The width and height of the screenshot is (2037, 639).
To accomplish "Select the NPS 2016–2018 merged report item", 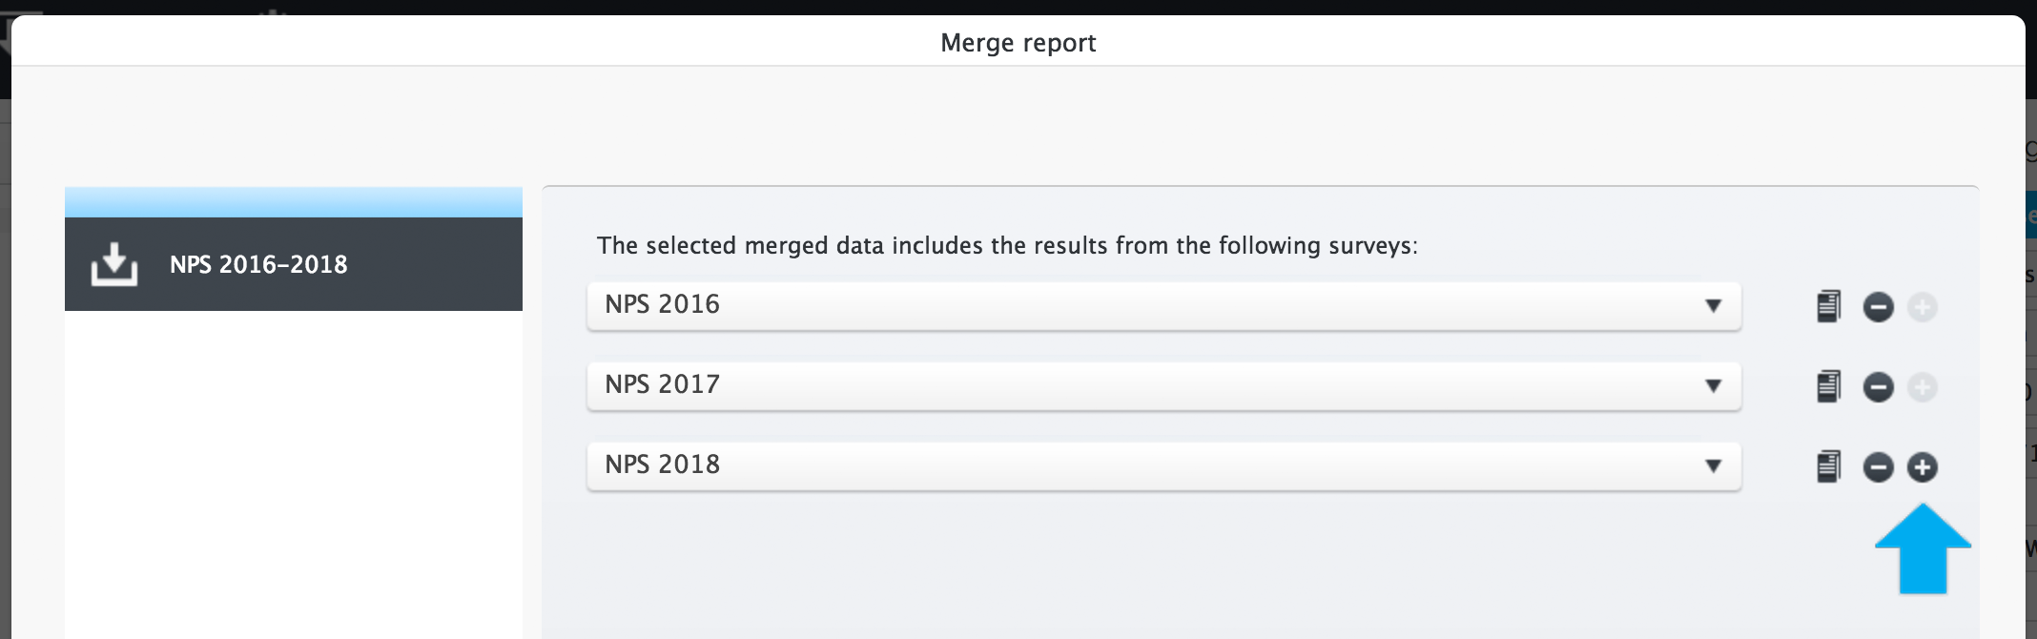I will coord(294,264).
